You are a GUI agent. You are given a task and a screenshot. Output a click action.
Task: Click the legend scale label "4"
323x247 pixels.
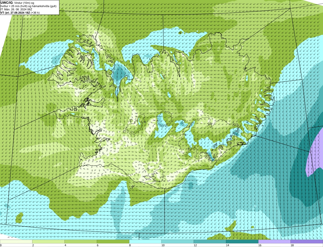(x=65, y=245)
